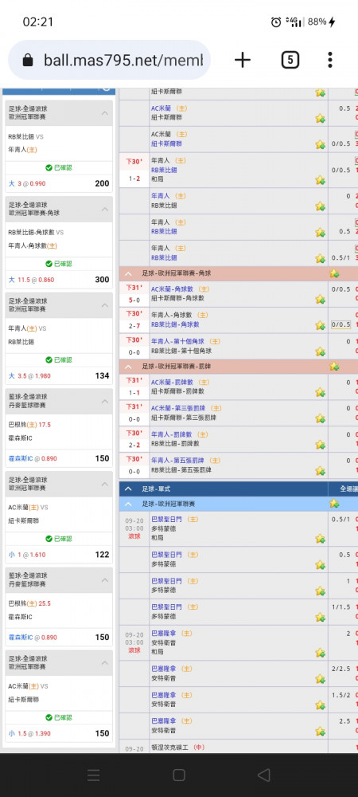The width and height of the screenshot is (358, 797).
Task: Tap the Android back navigation triangle
Action: coord(263,775)
